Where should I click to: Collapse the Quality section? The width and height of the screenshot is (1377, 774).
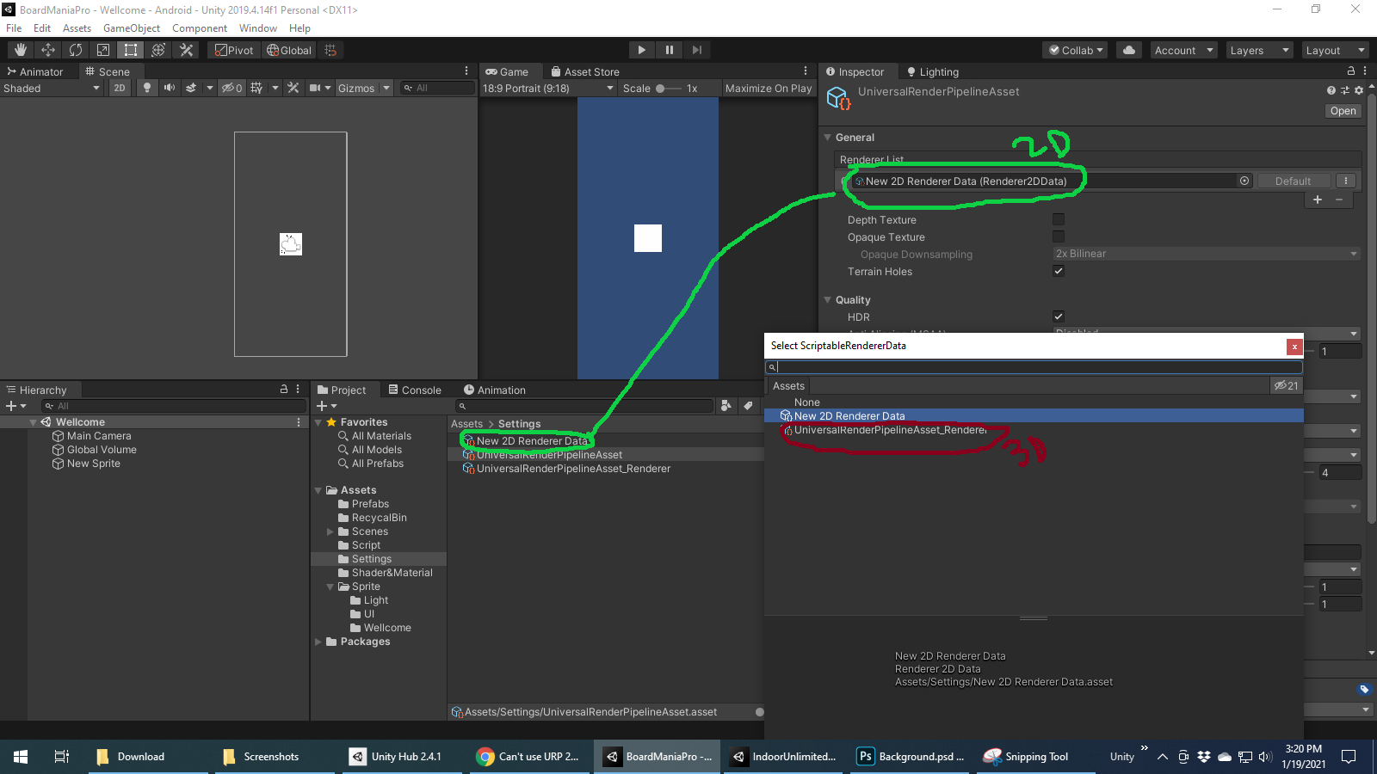[828, 299]
